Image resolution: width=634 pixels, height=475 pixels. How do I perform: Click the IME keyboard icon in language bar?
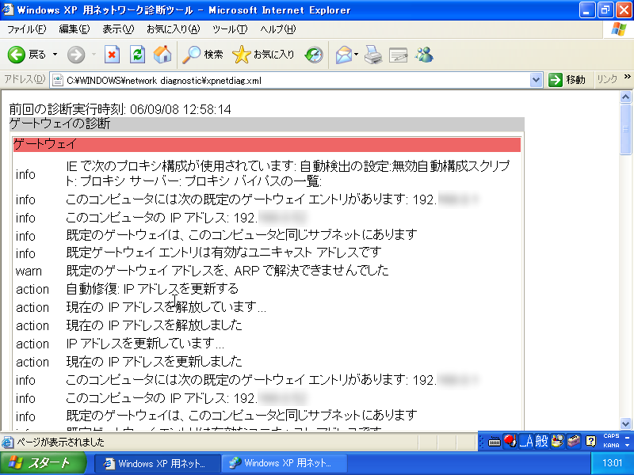[x=494, y=442]
